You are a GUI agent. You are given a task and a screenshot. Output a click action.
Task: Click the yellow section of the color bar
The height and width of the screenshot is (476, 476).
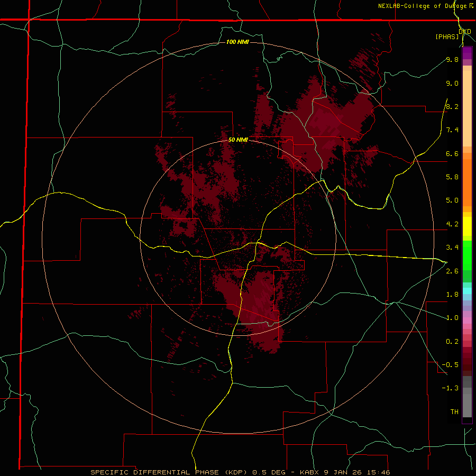pyautogui.click(x=467, y=226)
